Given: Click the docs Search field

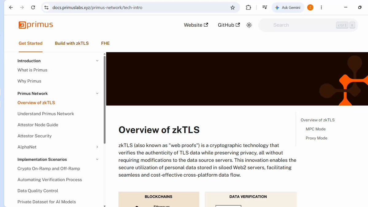Looking at the screenshot, I should [309, 25].
